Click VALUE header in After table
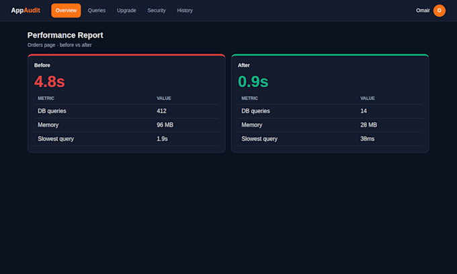 [368, 98]
